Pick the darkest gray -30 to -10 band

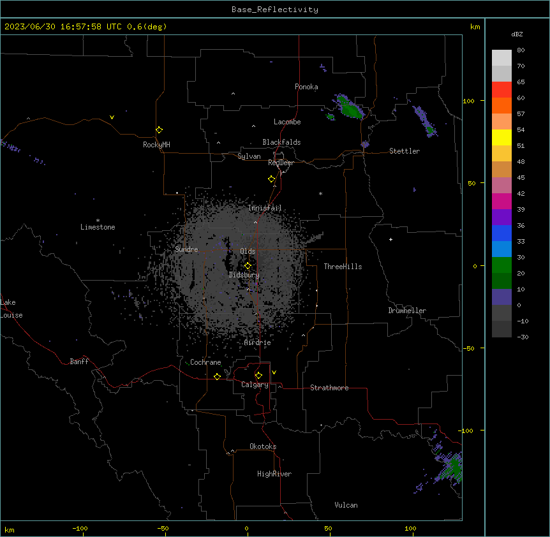502,329
